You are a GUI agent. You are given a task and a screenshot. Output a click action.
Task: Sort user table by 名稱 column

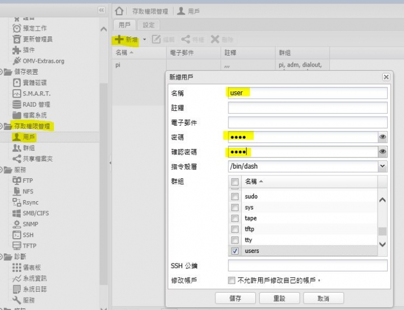[x=139, y=53]
